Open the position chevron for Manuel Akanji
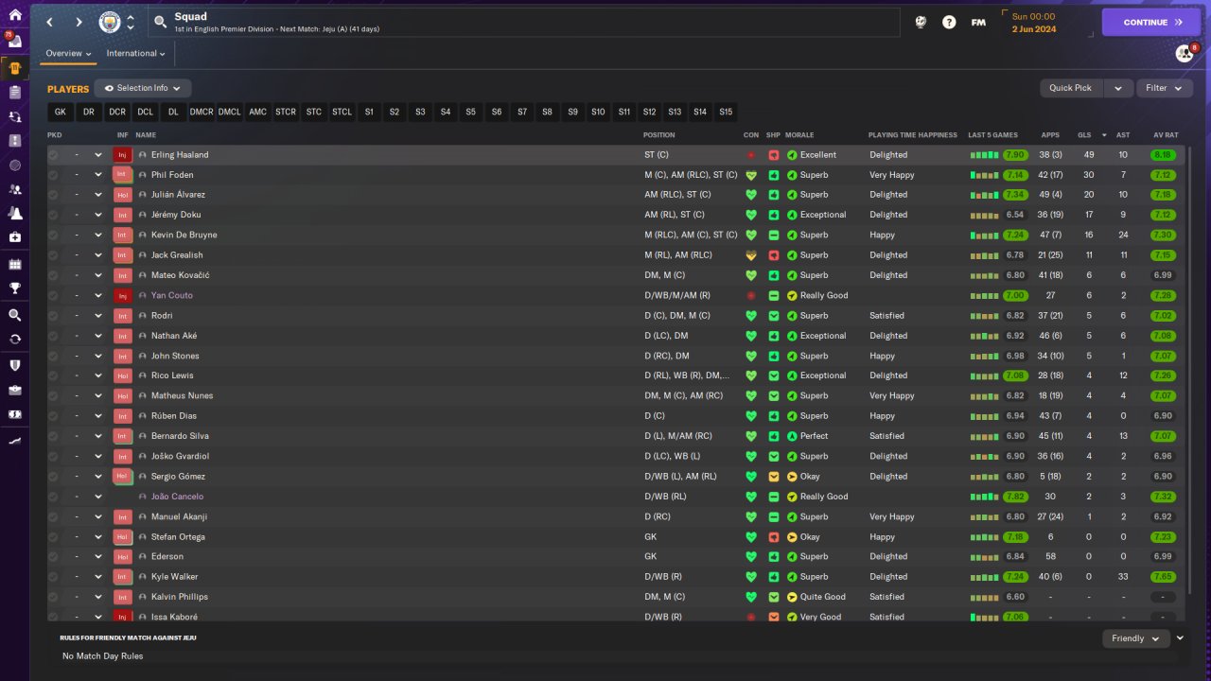This screenshot has height=681, width=1211. click(97, 516)
